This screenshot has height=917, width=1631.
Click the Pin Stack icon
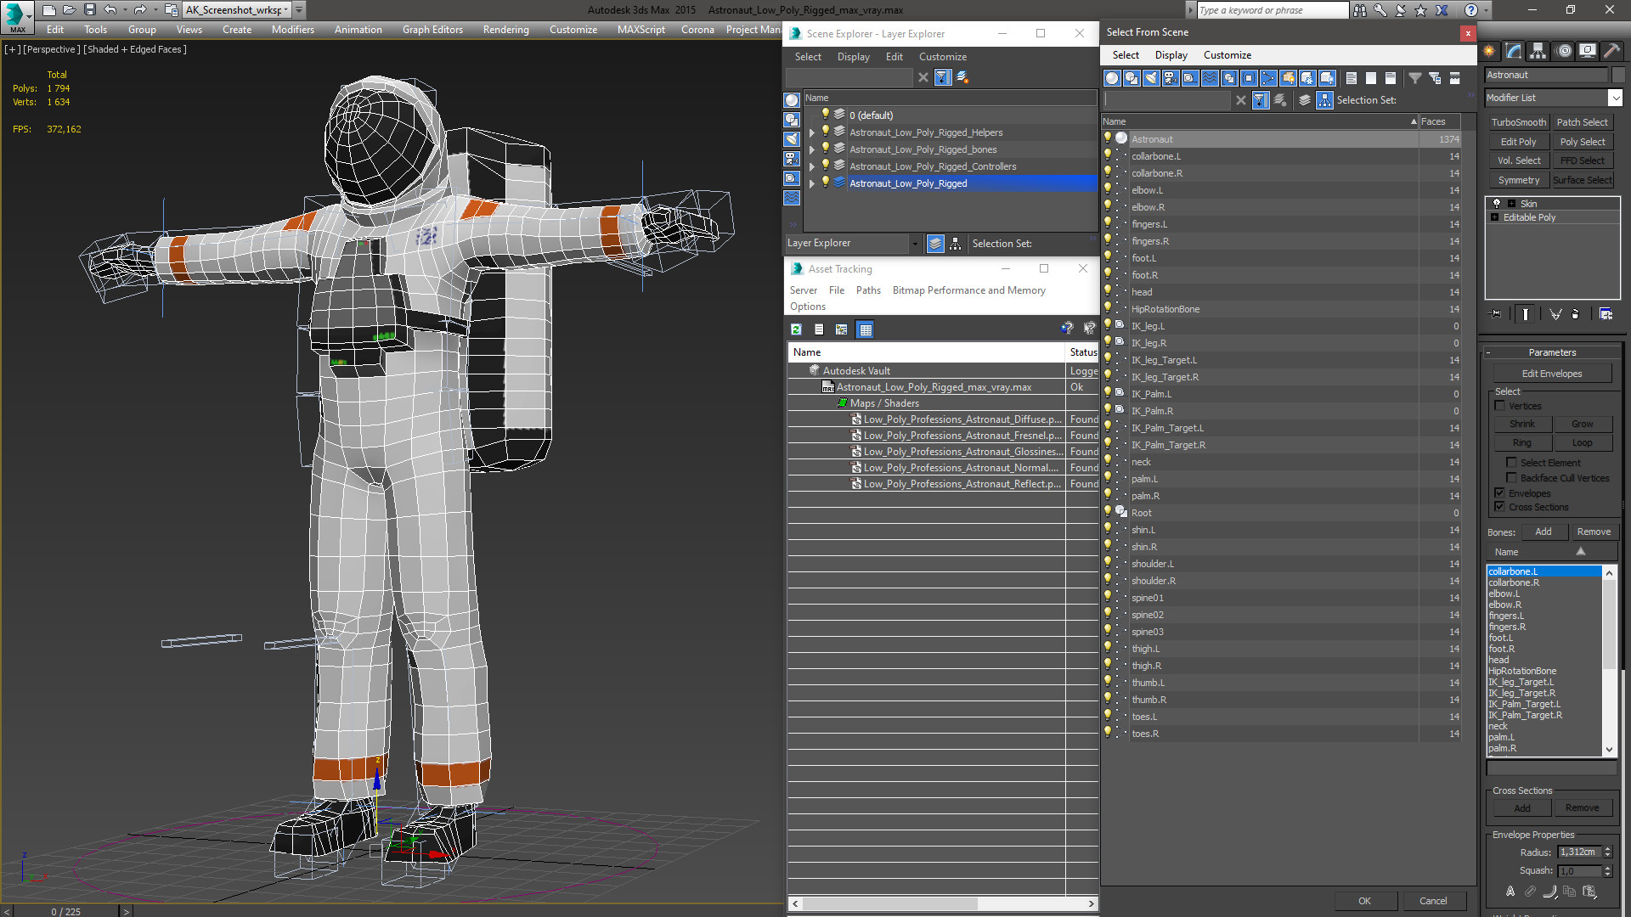coord(1497,314)
